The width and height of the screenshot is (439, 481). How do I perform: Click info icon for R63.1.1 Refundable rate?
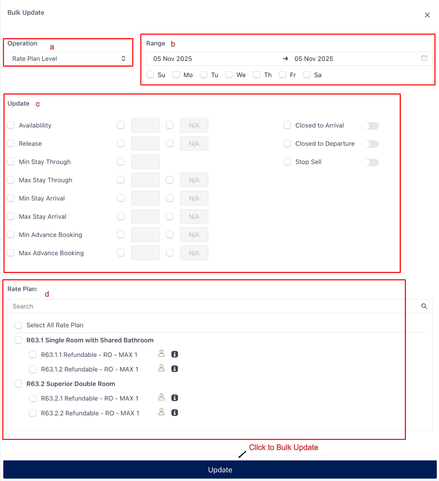pos(174,354)
